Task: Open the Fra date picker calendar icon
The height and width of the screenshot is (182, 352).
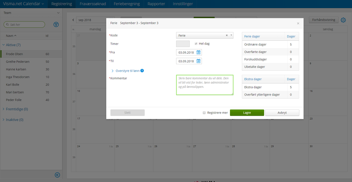Action: point(199,52)
